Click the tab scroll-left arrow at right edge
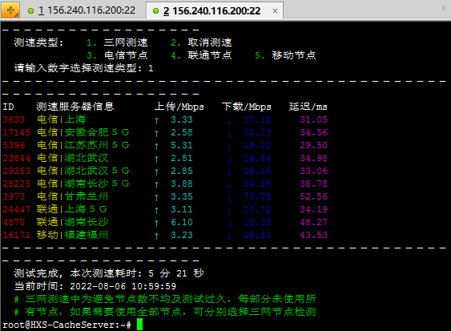Image resolution: width=451 pixels, height=331 pixels. [443, 9]
